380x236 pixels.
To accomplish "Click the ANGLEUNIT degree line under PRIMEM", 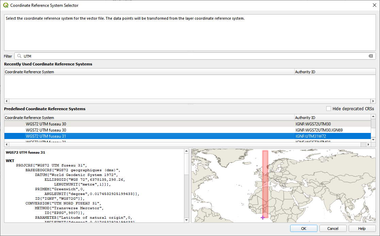I will point(92,194).
